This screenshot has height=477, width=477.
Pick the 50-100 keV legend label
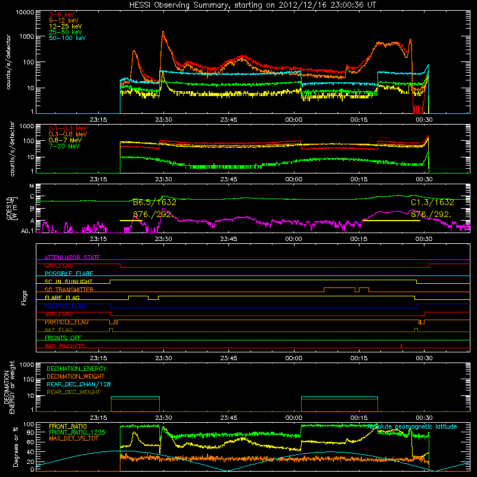pos(67,38)
